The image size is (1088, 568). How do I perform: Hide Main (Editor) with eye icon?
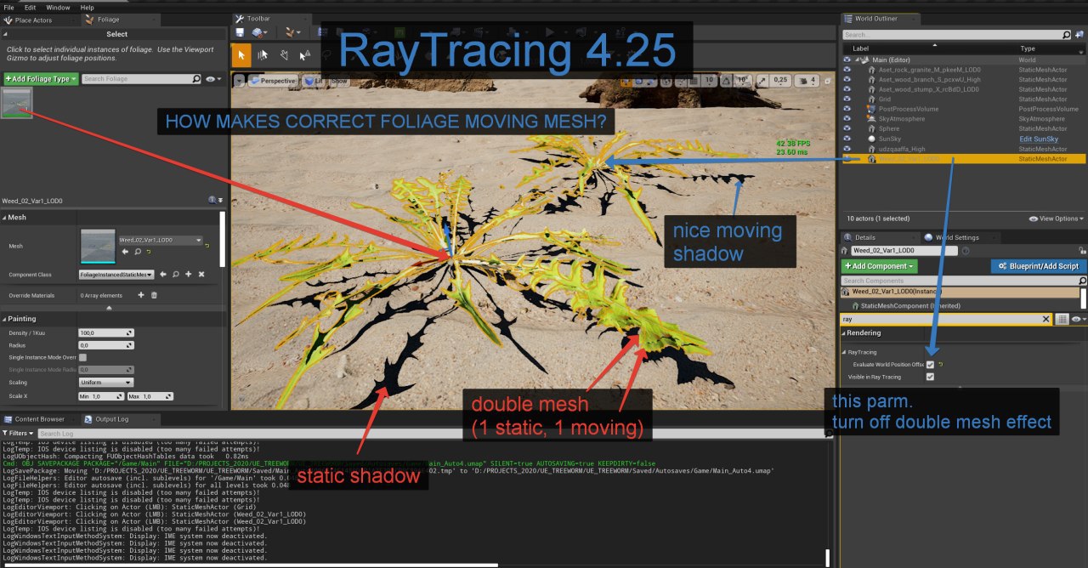[847, 60]
